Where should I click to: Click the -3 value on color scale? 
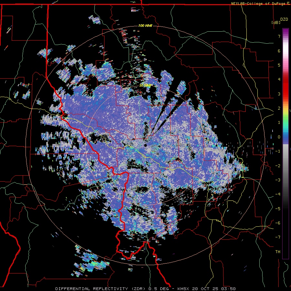click(278, 180)
